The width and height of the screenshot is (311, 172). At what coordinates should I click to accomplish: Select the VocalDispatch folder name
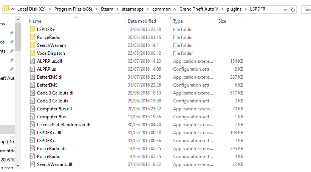[x=51, y=53]
